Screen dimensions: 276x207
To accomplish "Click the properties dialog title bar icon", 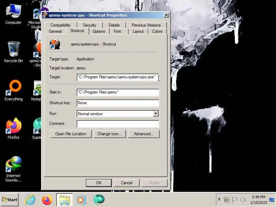I will tap(45, 15).
